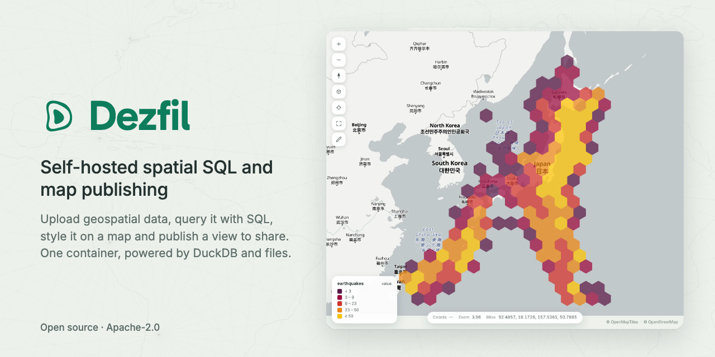Click the Coords readout in status bar
This screenshot has width=715, height=357.
443,317
